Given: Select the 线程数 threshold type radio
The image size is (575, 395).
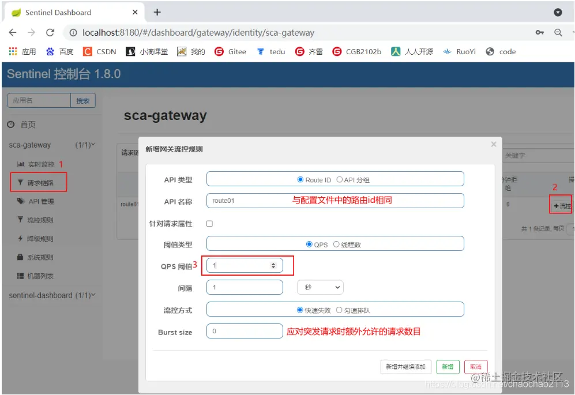Looking at the screenshot, I should [336, 244].
